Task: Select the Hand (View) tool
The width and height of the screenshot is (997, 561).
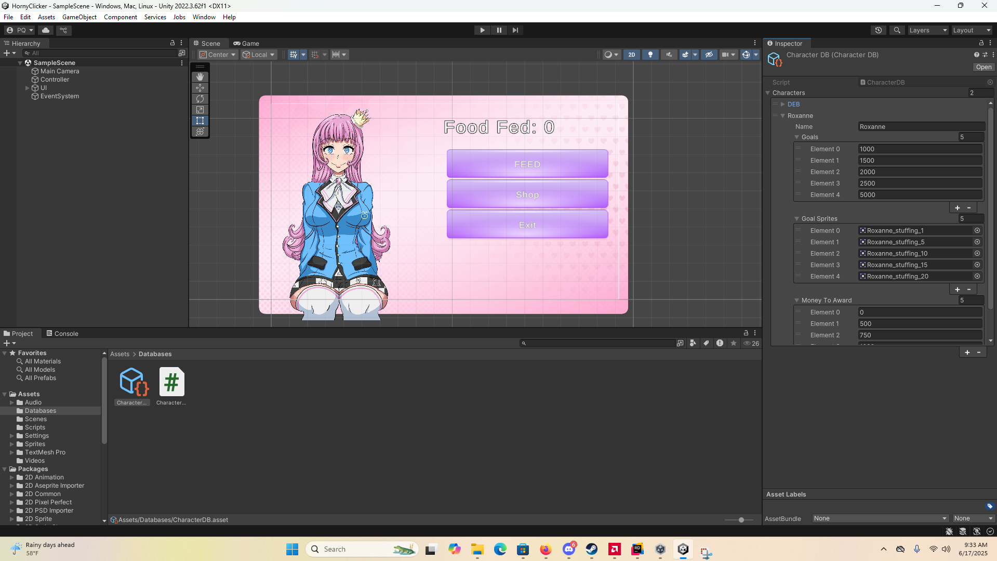Action: [x=200, y=77]
